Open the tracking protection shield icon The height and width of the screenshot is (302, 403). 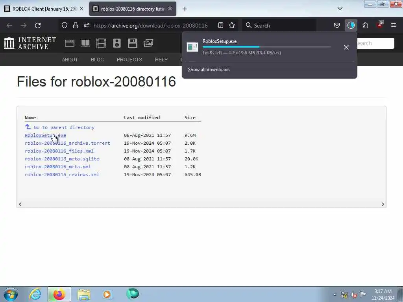(65, 26)
